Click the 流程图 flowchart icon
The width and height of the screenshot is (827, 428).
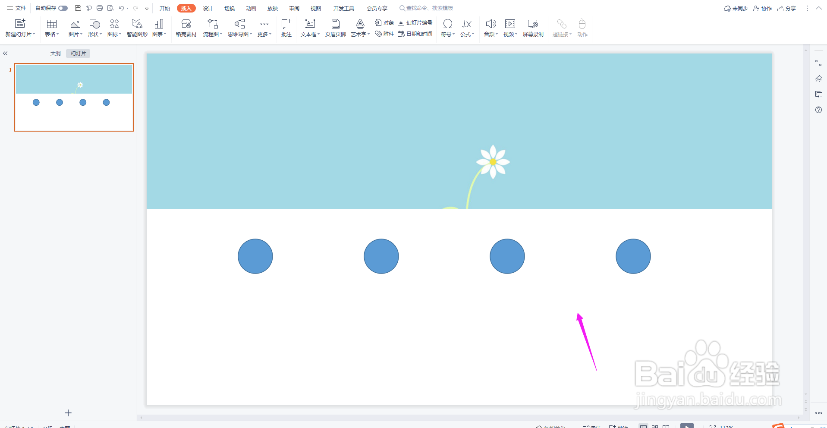coord(213,24)
